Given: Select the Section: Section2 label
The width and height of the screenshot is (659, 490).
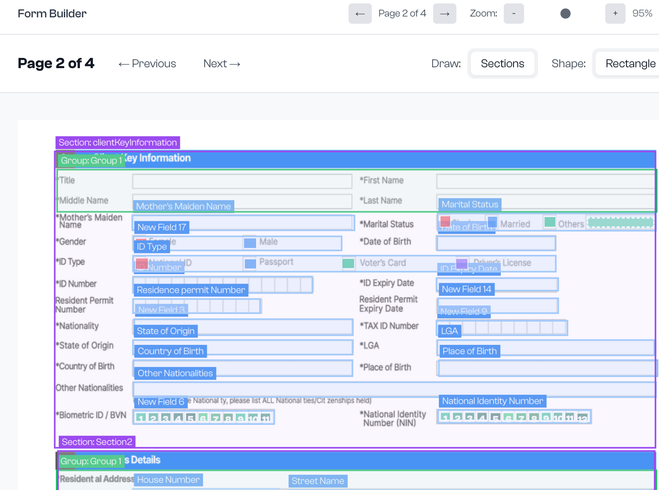Looking at the screenshot, I should pos(97,442).
